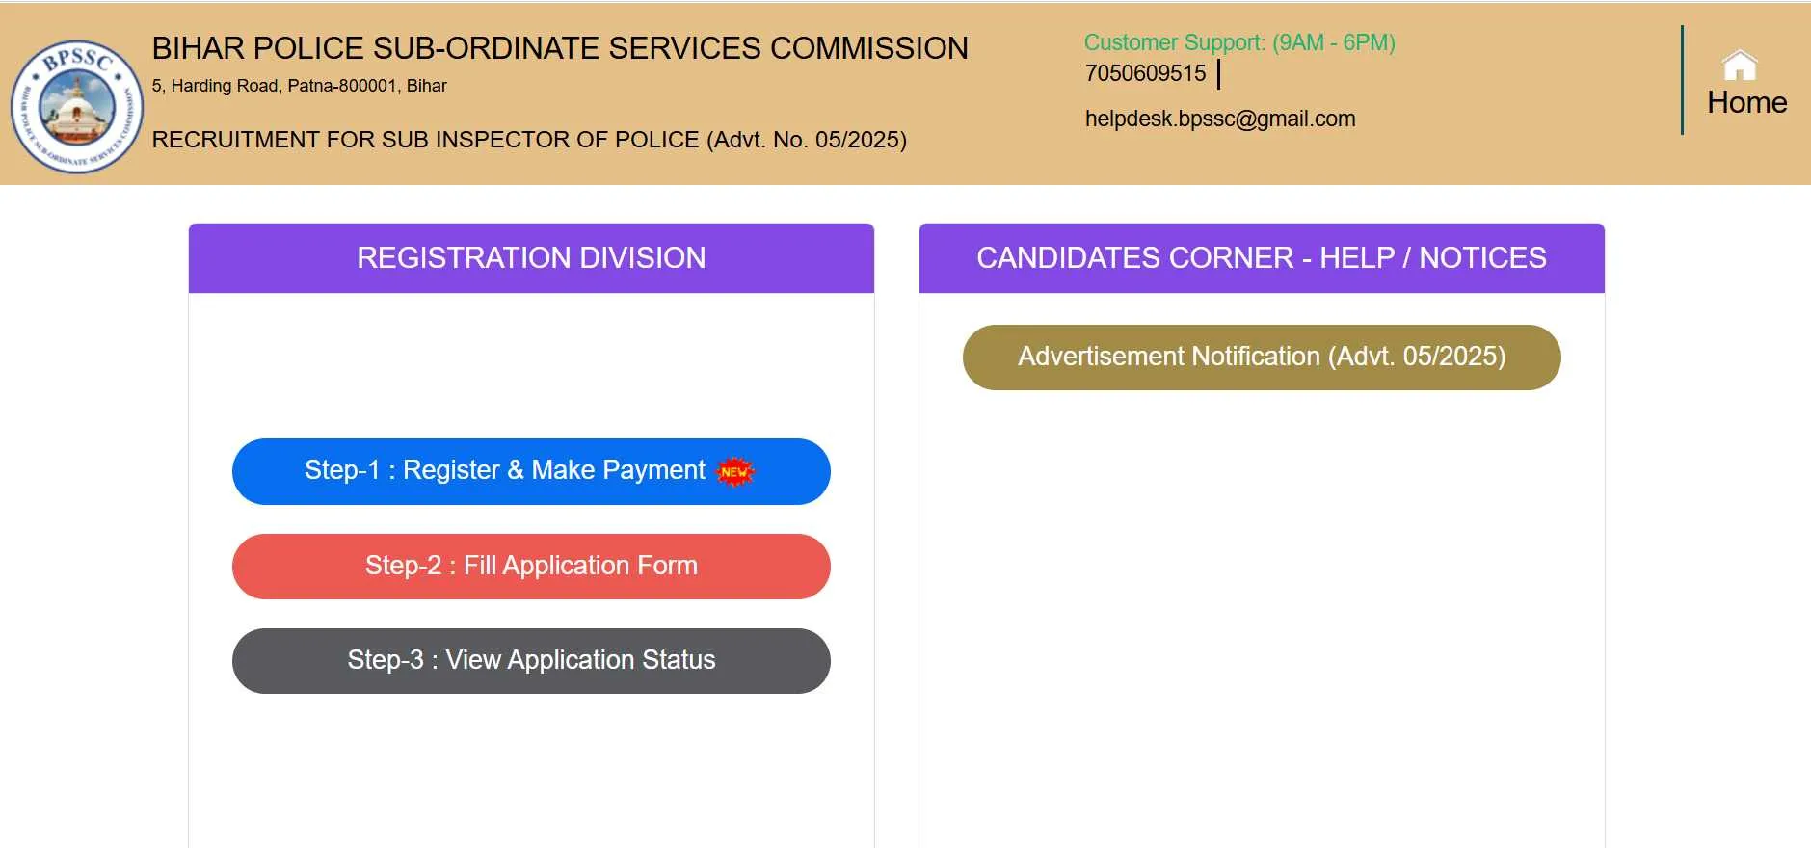Click the Bihar Police Sub-Ordinate Services Commission title
The width and height of the screenshot is (1811, 848).
pyautogui.click(x=559, y=48)
